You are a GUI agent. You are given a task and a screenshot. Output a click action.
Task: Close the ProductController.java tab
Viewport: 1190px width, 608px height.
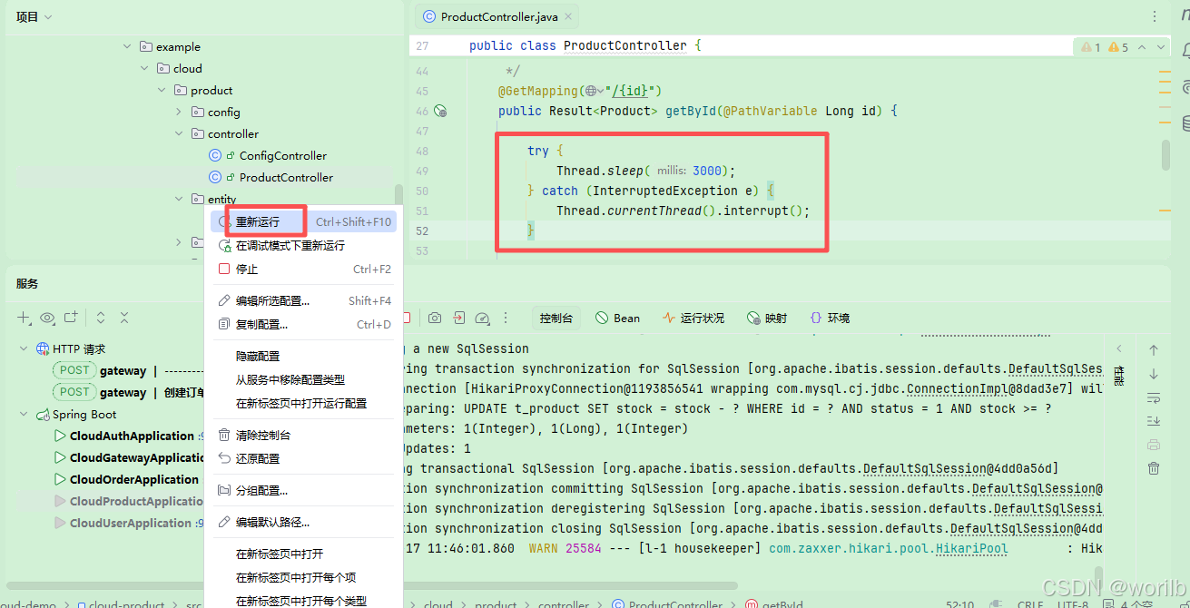tap(568, 16)
